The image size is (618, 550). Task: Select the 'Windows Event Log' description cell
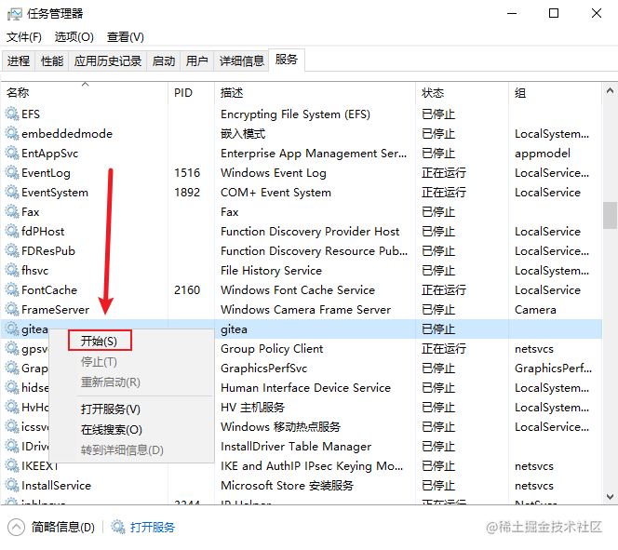click(274, 173)
